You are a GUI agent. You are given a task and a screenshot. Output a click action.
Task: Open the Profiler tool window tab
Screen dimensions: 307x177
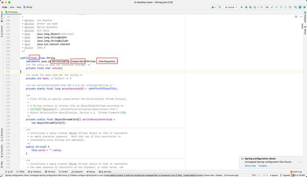coord(63,172)
